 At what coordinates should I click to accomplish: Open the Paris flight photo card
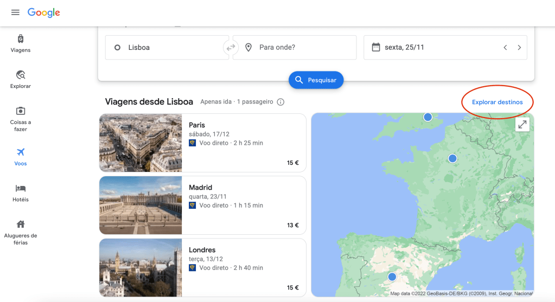point(141,143)
